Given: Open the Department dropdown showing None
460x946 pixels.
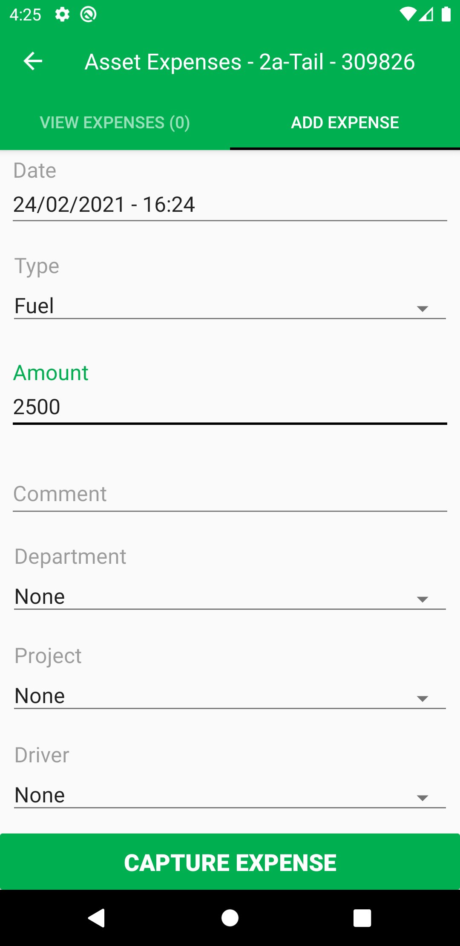Looking at the screenshot, I should [230, 597].
